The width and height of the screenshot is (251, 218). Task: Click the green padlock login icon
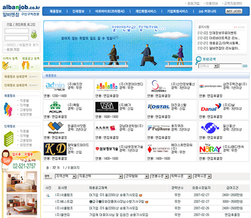click(x=34, y=34)
